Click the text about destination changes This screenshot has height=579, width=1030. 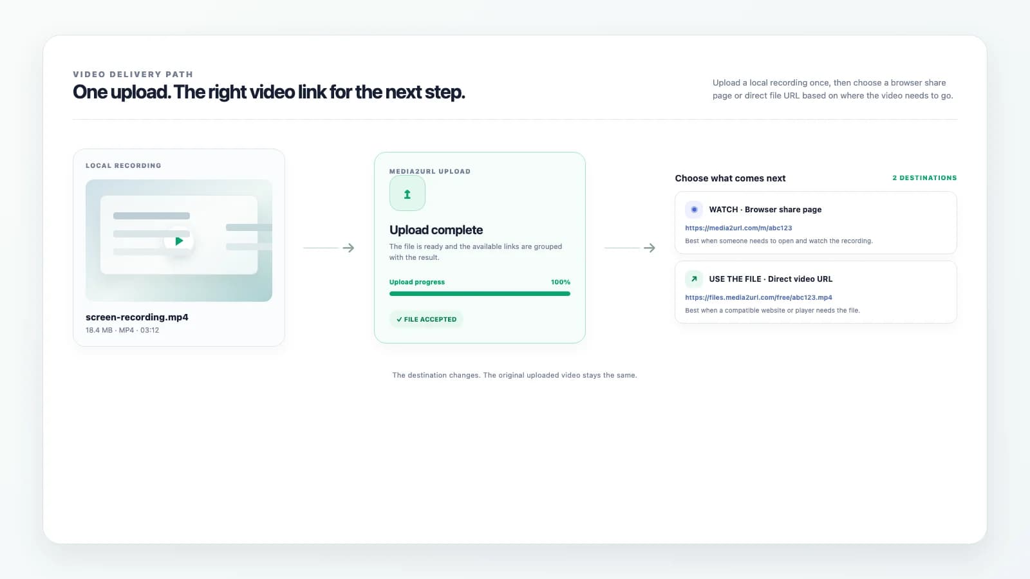(514, 375)
